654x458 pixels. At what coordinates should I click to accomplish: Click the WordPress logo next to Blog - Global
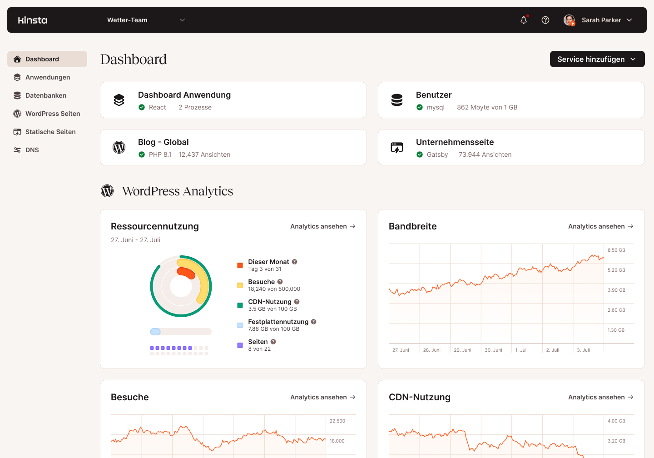click(119, 147)
